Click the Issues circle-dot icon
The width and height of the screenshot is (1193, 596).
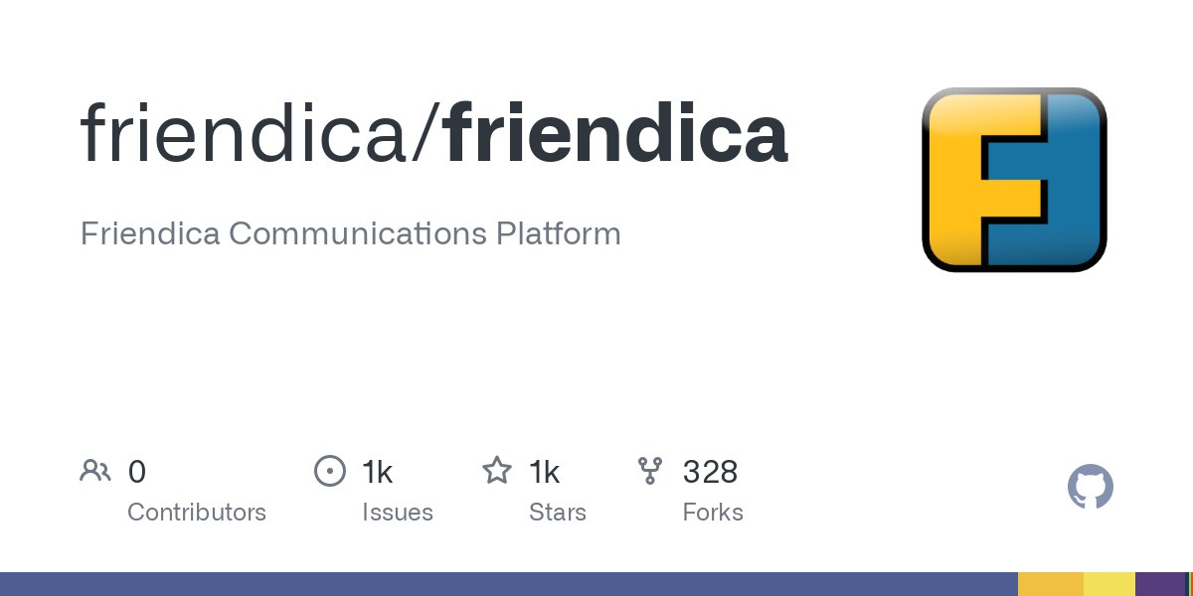pyautogui.click(x=329, y=471)
